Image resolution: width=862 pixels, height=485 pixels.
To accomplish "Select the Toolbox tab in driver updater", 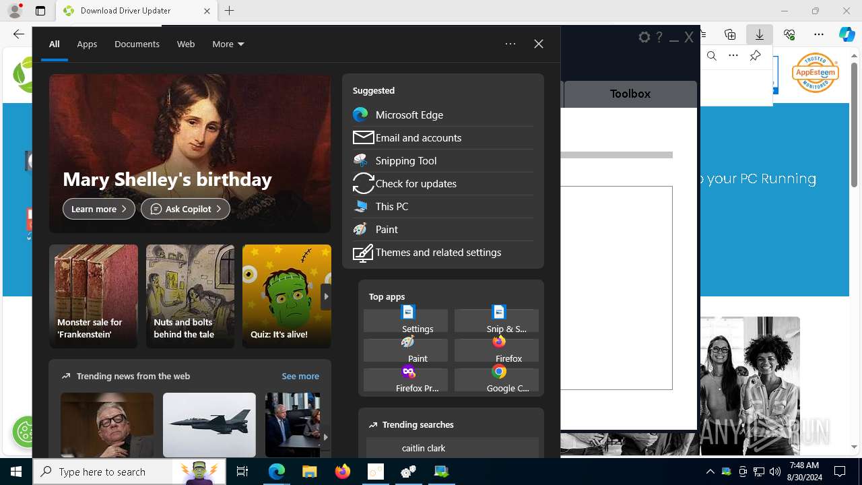I will (x=630, y=94).
